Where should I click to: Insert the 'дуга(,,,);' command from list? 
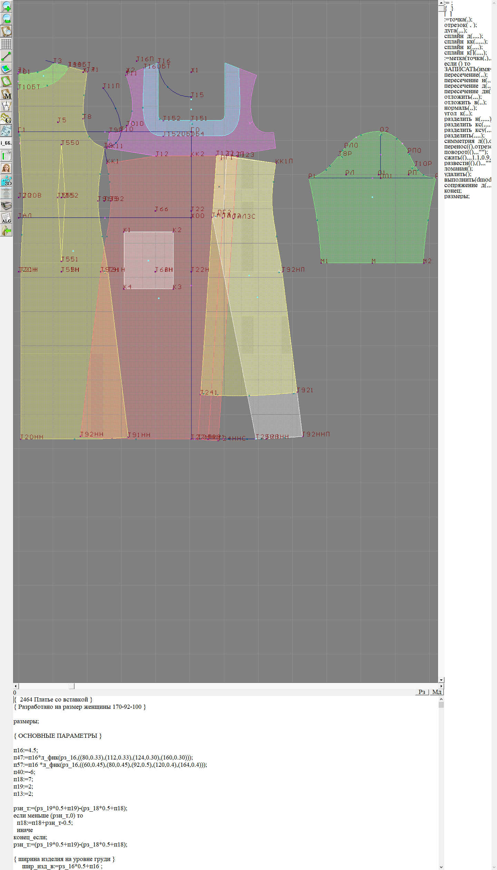pos(455,30)
